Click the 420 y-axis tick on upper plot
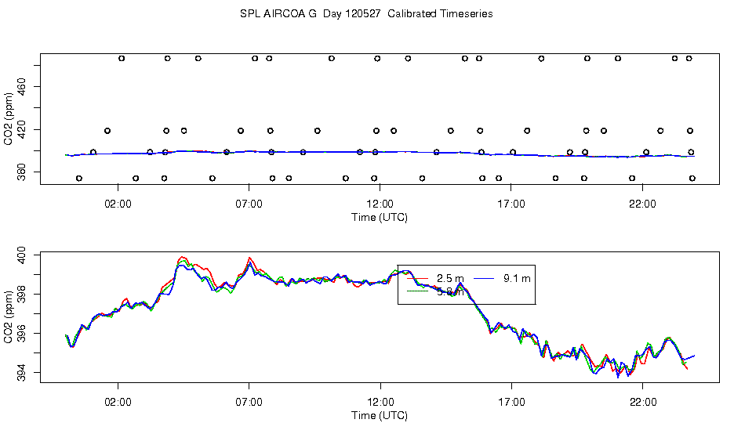The height and width of the screenshot is (423, 734). [x=21, y=129]
